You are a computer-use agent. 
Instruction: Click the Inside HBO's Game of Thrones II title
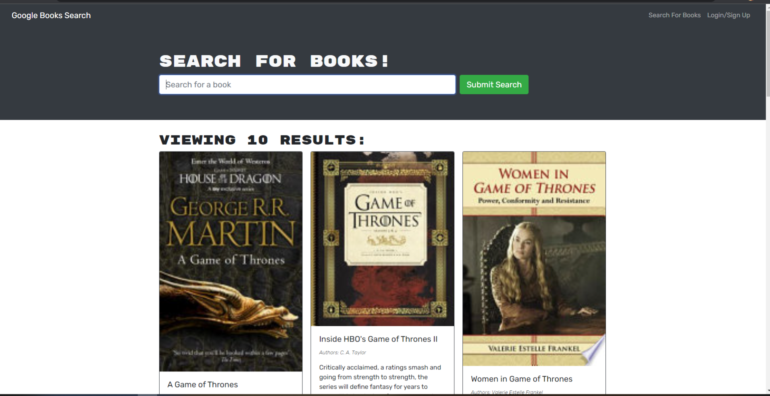[378, 339]
